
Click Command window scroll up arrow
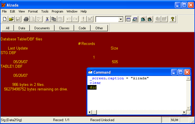(188, 78)
